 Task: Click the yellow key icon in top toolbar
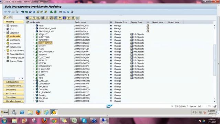(46, 12)
